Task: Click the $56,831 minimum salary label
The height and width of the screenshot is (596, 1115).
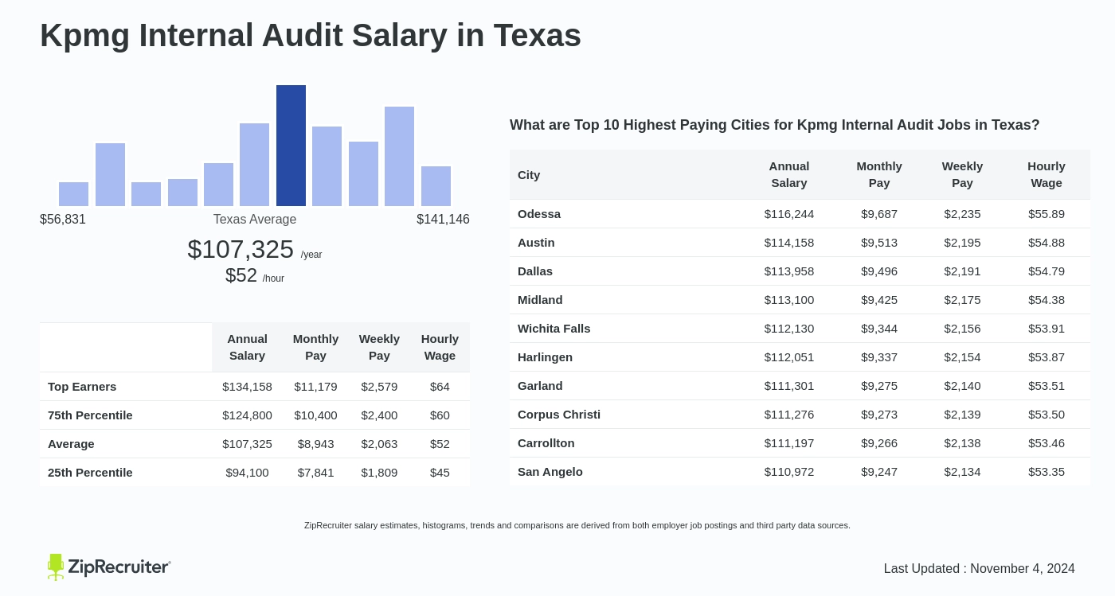Action: coord(63,220)
